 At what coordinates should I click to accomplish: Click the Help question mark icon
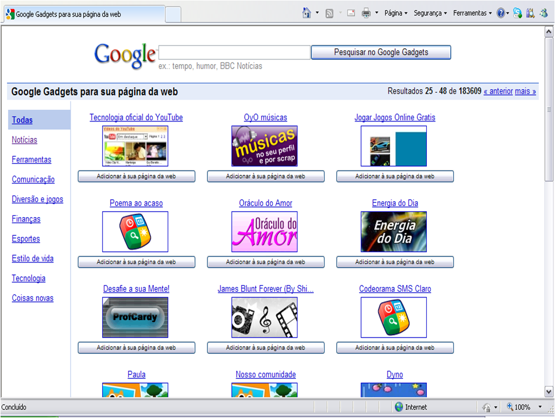coord(501,13)
